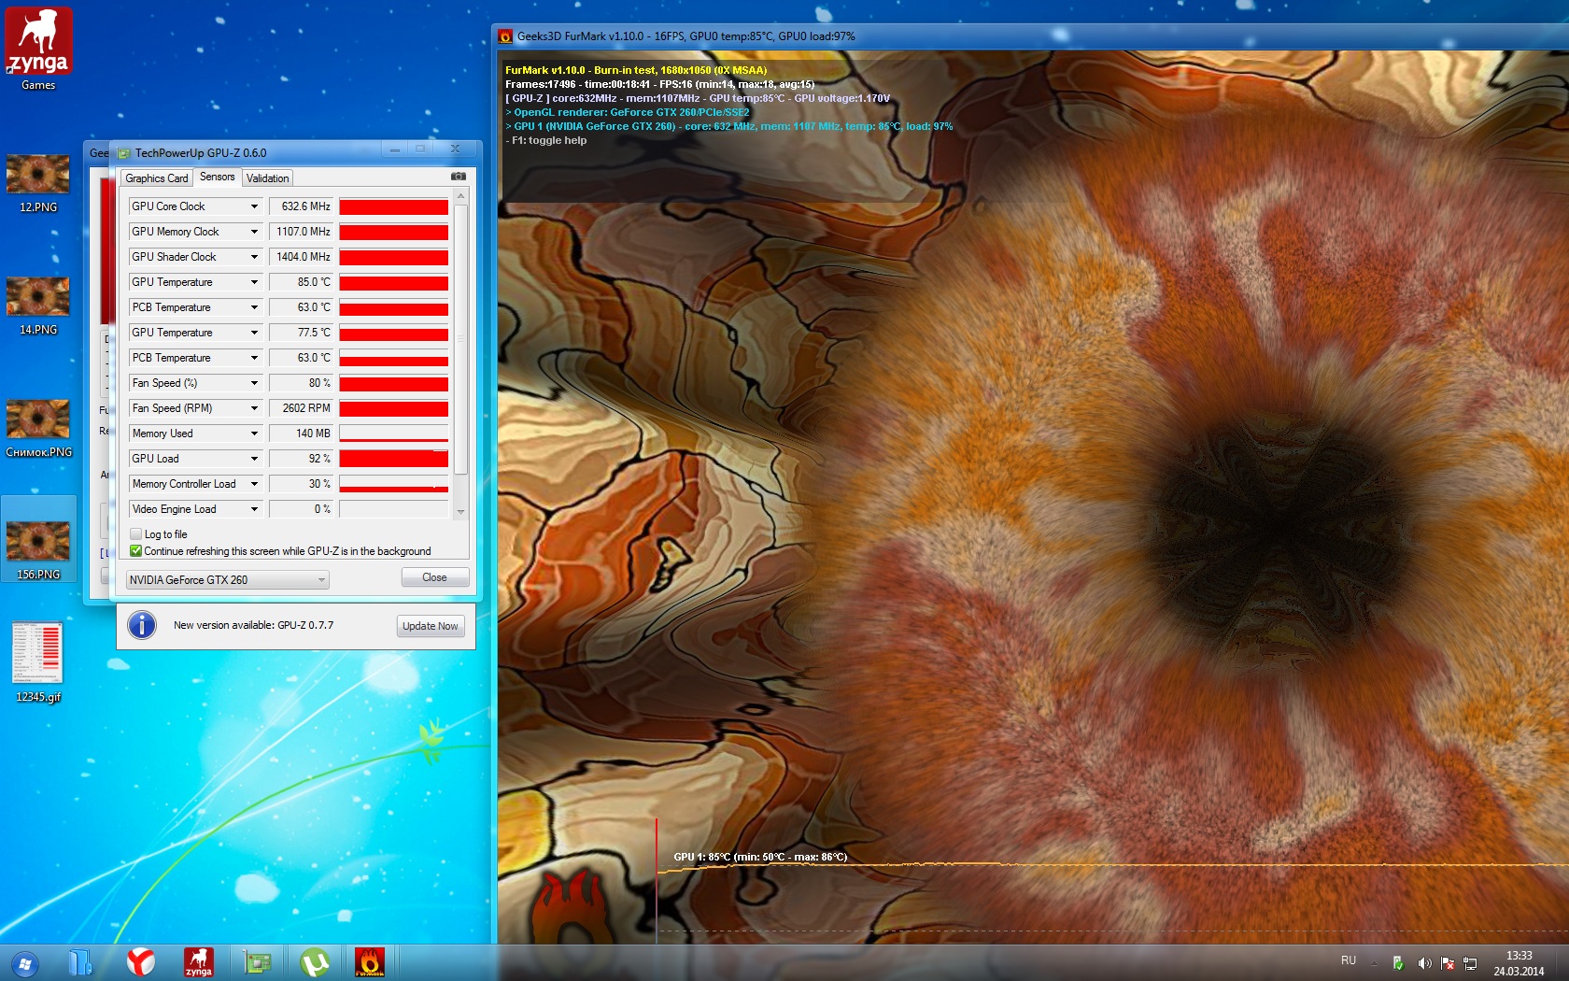1569x981 pixels.
Task: Enable Log to file checkbox
Action: pyautogui.click(x=136, y=534)
